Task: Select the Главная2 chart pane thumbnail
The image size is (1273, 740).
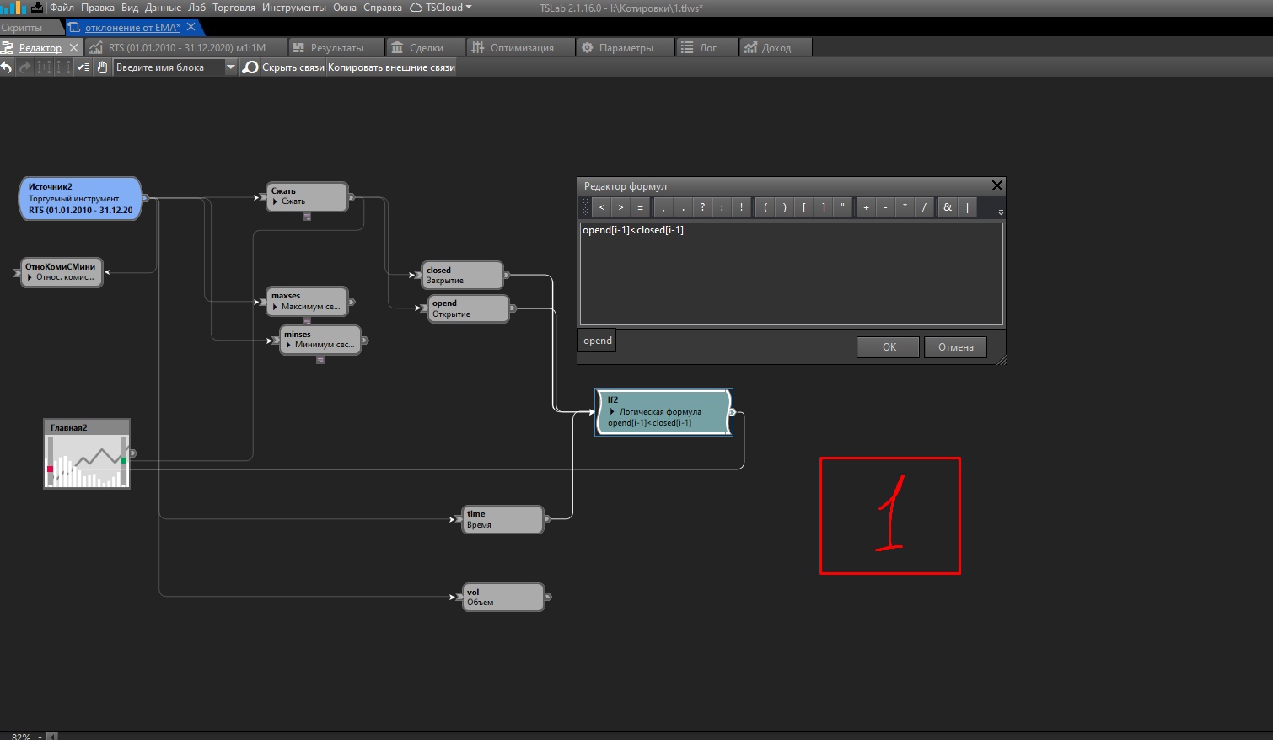Action: coord(87,453)
